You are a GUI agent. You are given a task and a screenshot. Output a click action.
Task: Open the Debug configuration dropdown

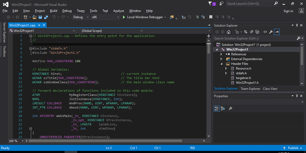click(x=81, y=17)
